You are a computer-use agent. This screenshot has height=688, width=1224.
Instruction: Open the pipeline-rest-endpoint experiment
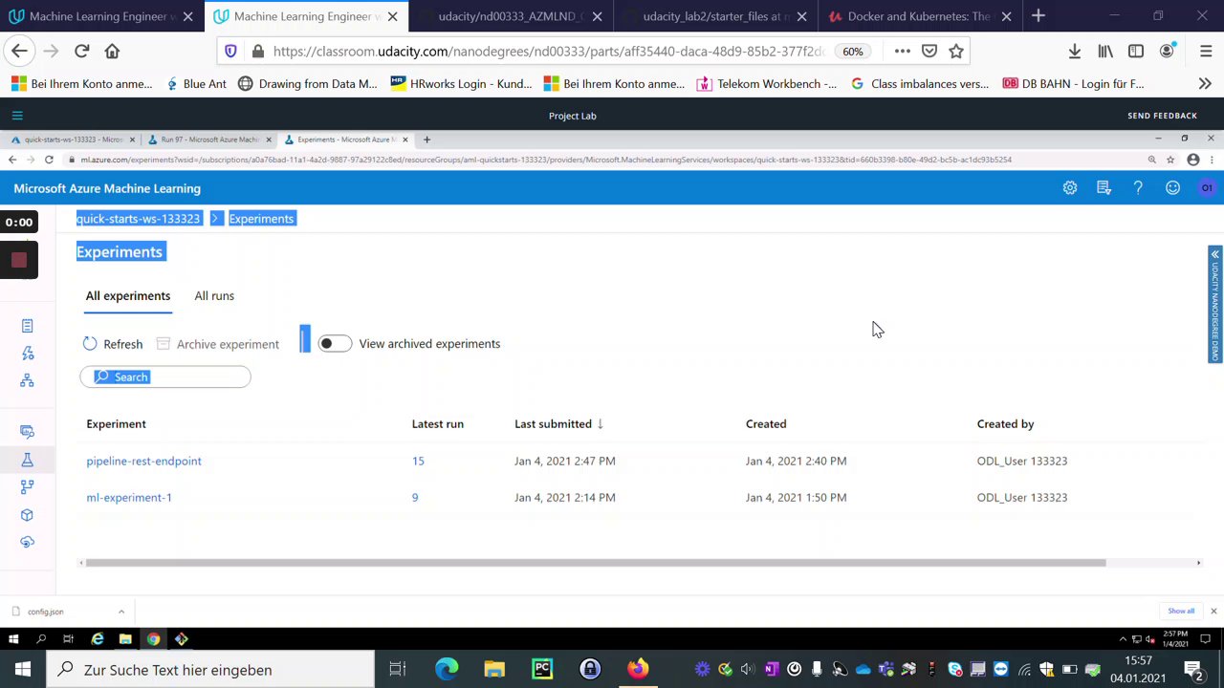coord(144,461)
